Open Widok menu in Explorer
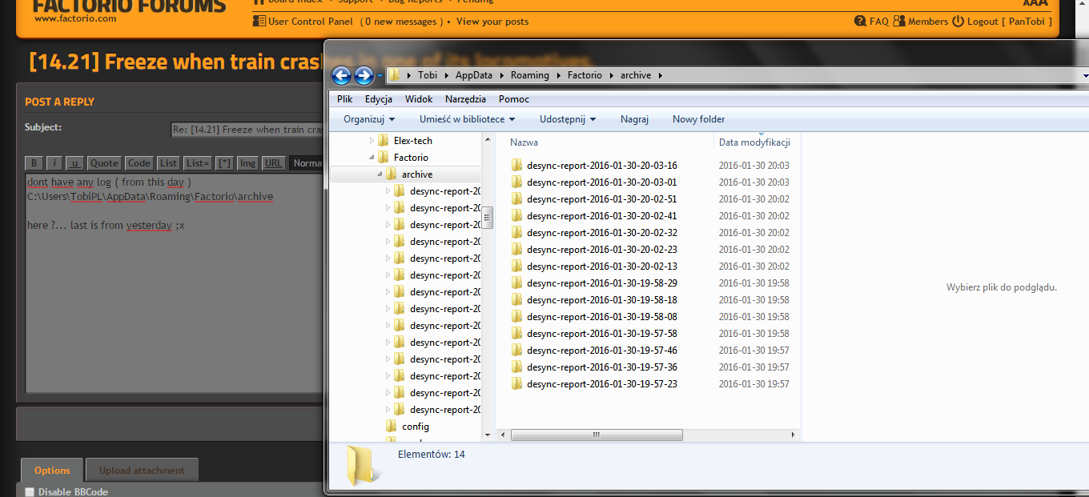The height and width of the screenshot is (497, 1089). (x=419, y=99)
